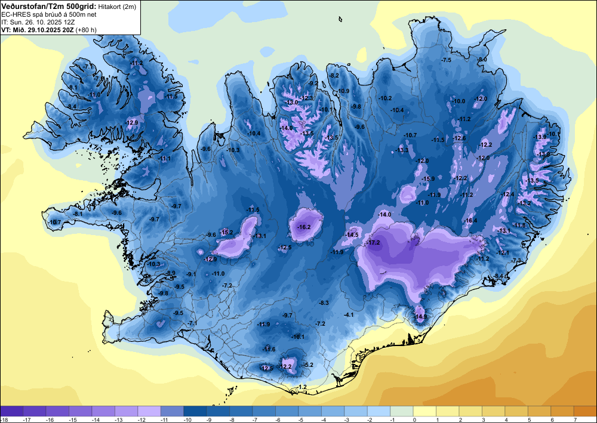Screen dimensions: 597x423
Task: Click the -11.8 temperature value
Action: tap(519, 225)
